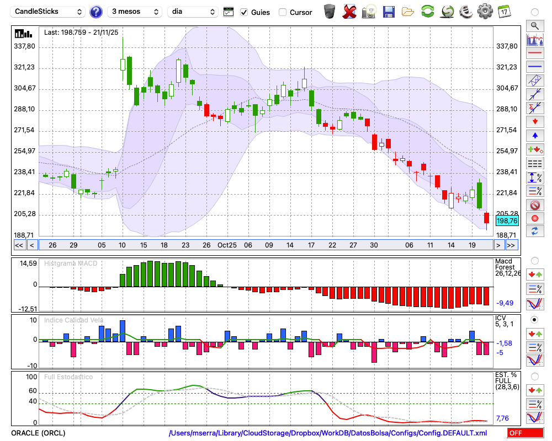This screenshot has height=441, width=552.
Task: Select the radio button beside Macd Forest panel
Action: (534, 260)
